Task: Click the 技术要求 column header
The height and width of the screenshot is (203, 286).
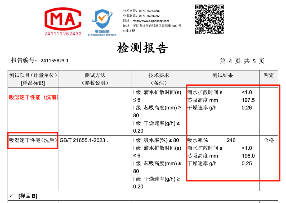Action: tap(159, 75)
